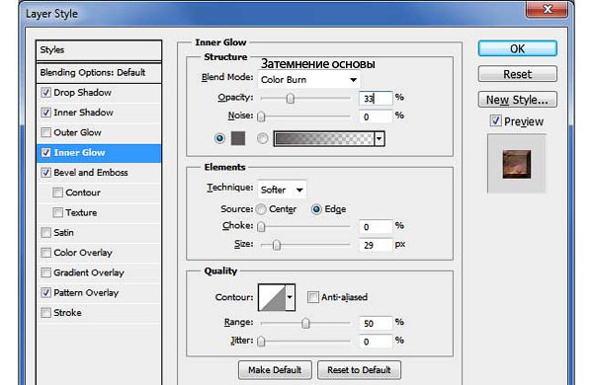Screen dimensions: 593x385
Task: Enable the Texture sub-effect checkbox
Action: [57, 212]
